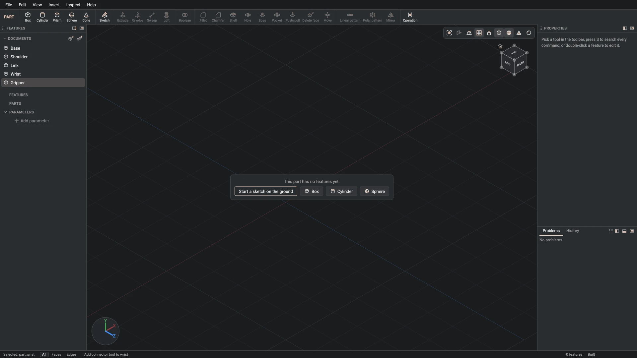637x358 pixels.
Task: Toggle the solid shading circle button
Action: (x=499, y=33)
